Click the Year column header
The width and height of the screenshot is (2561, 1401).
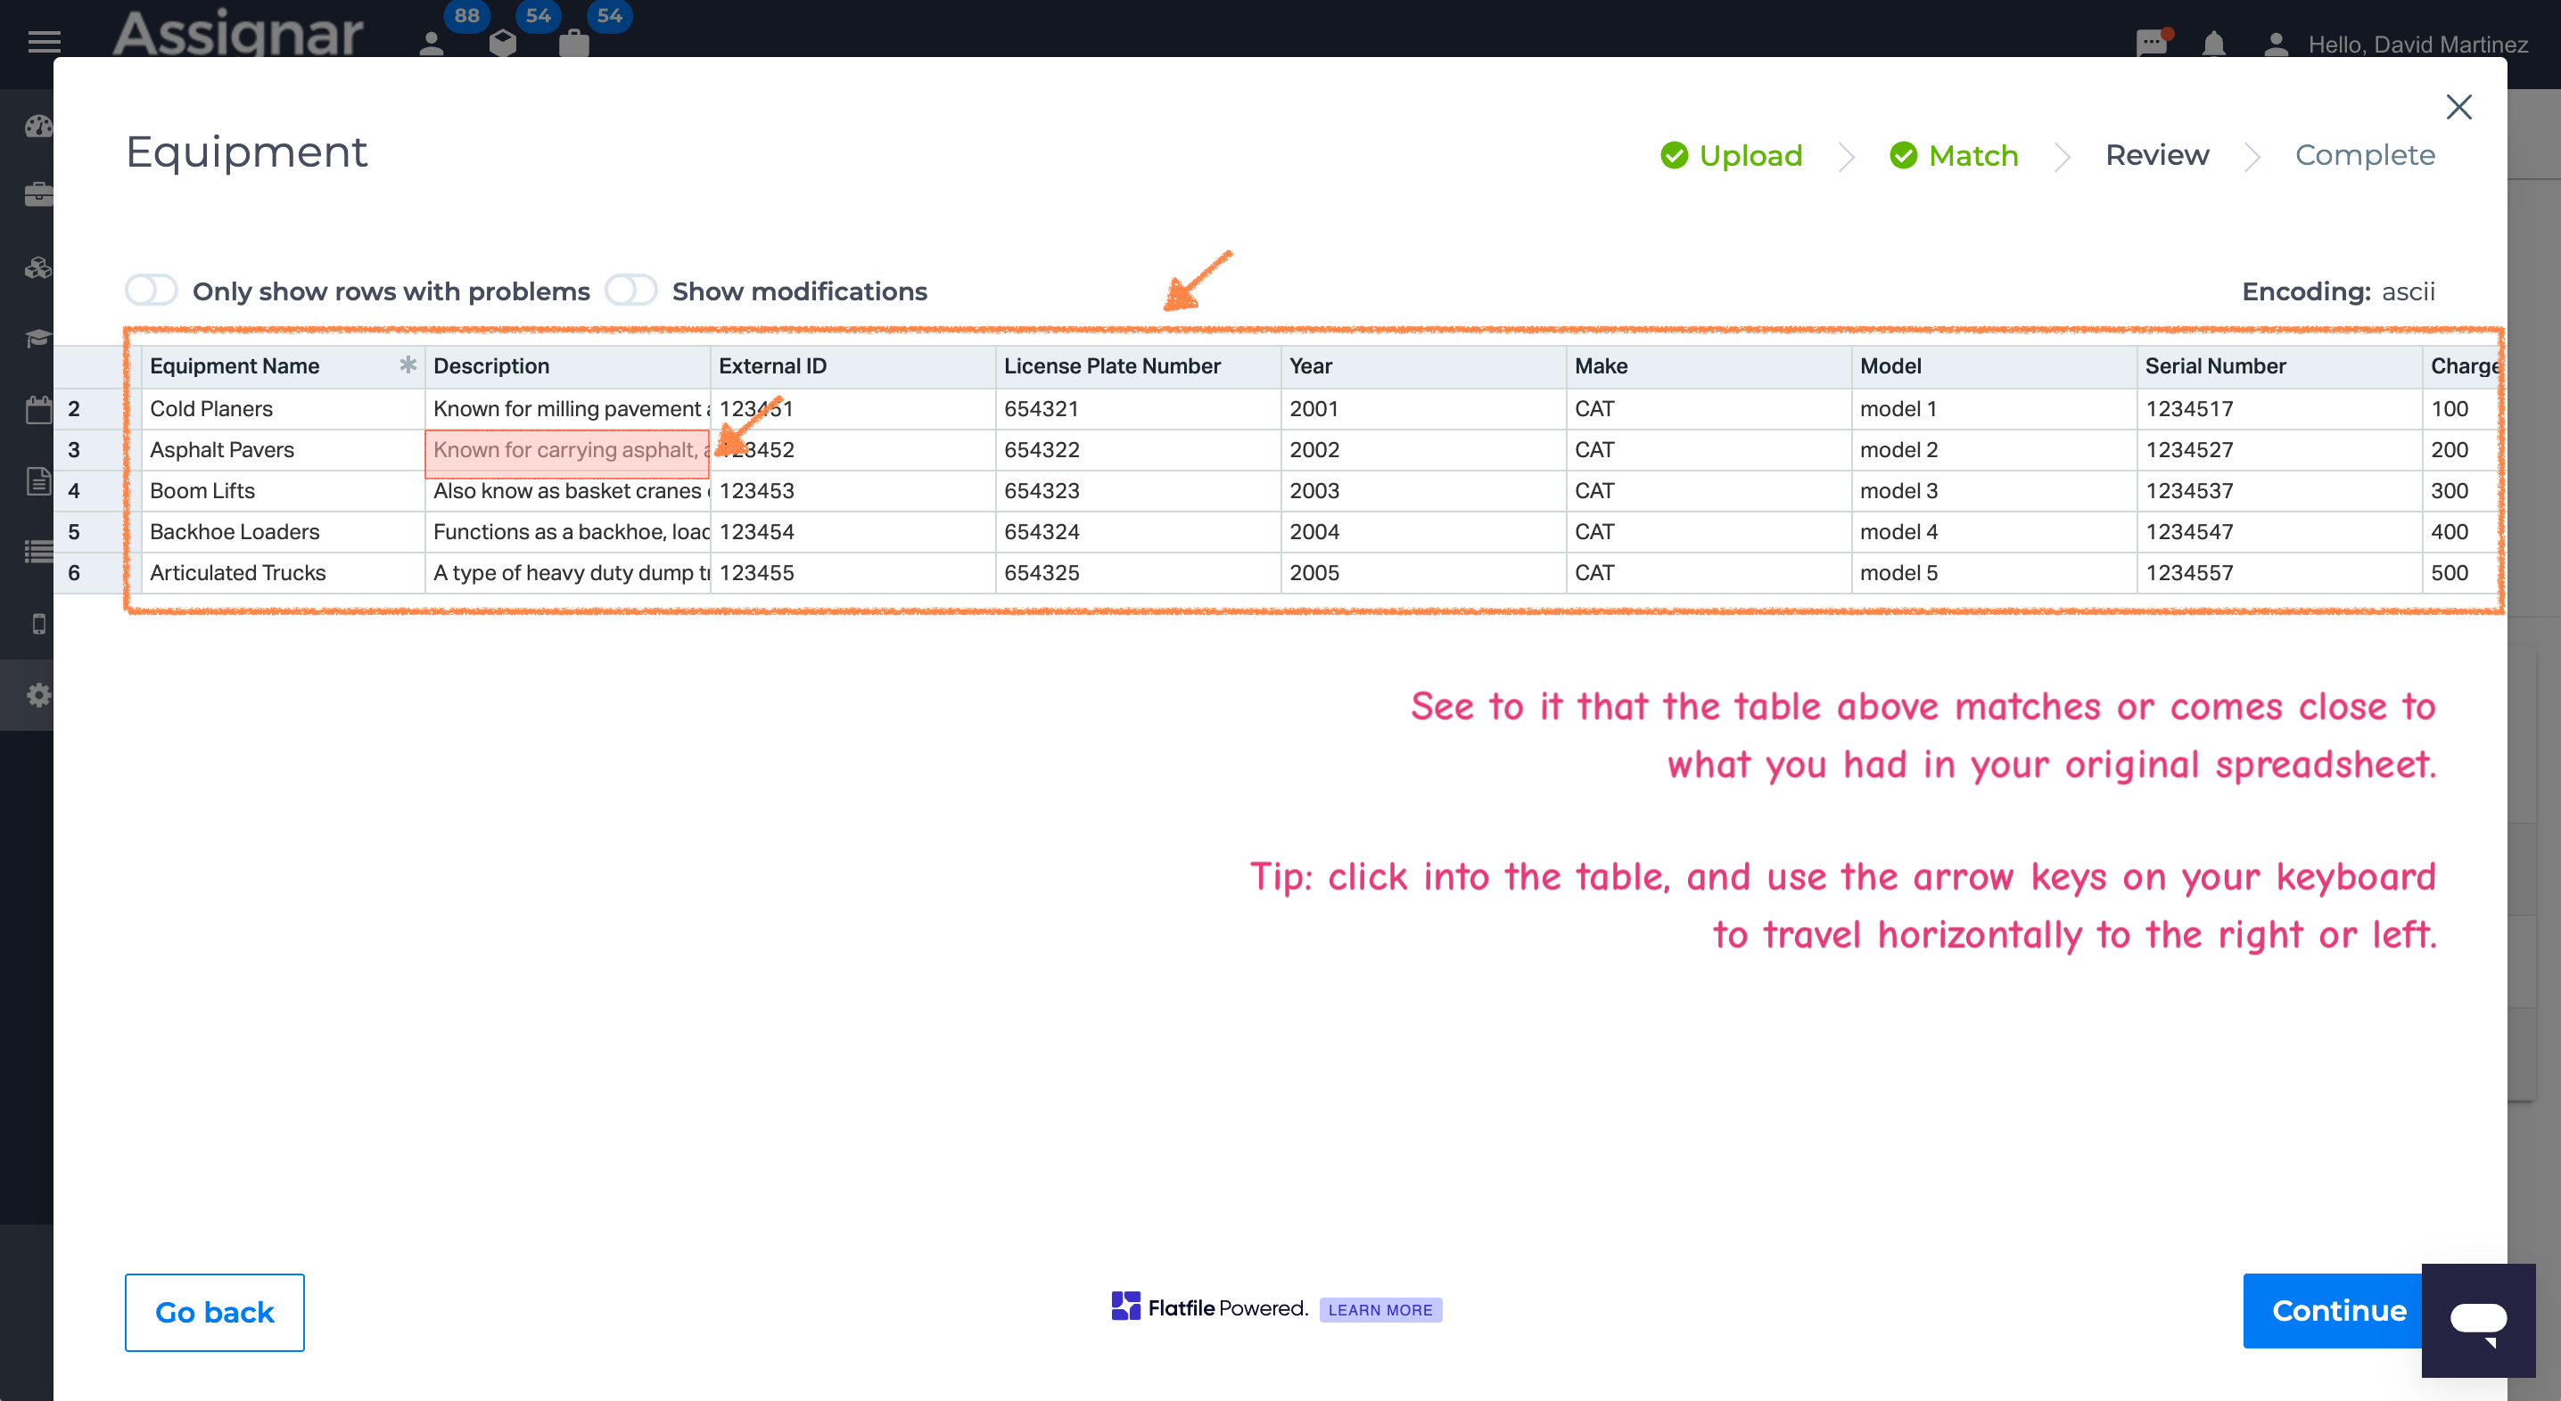click(x=1424, y=365)
